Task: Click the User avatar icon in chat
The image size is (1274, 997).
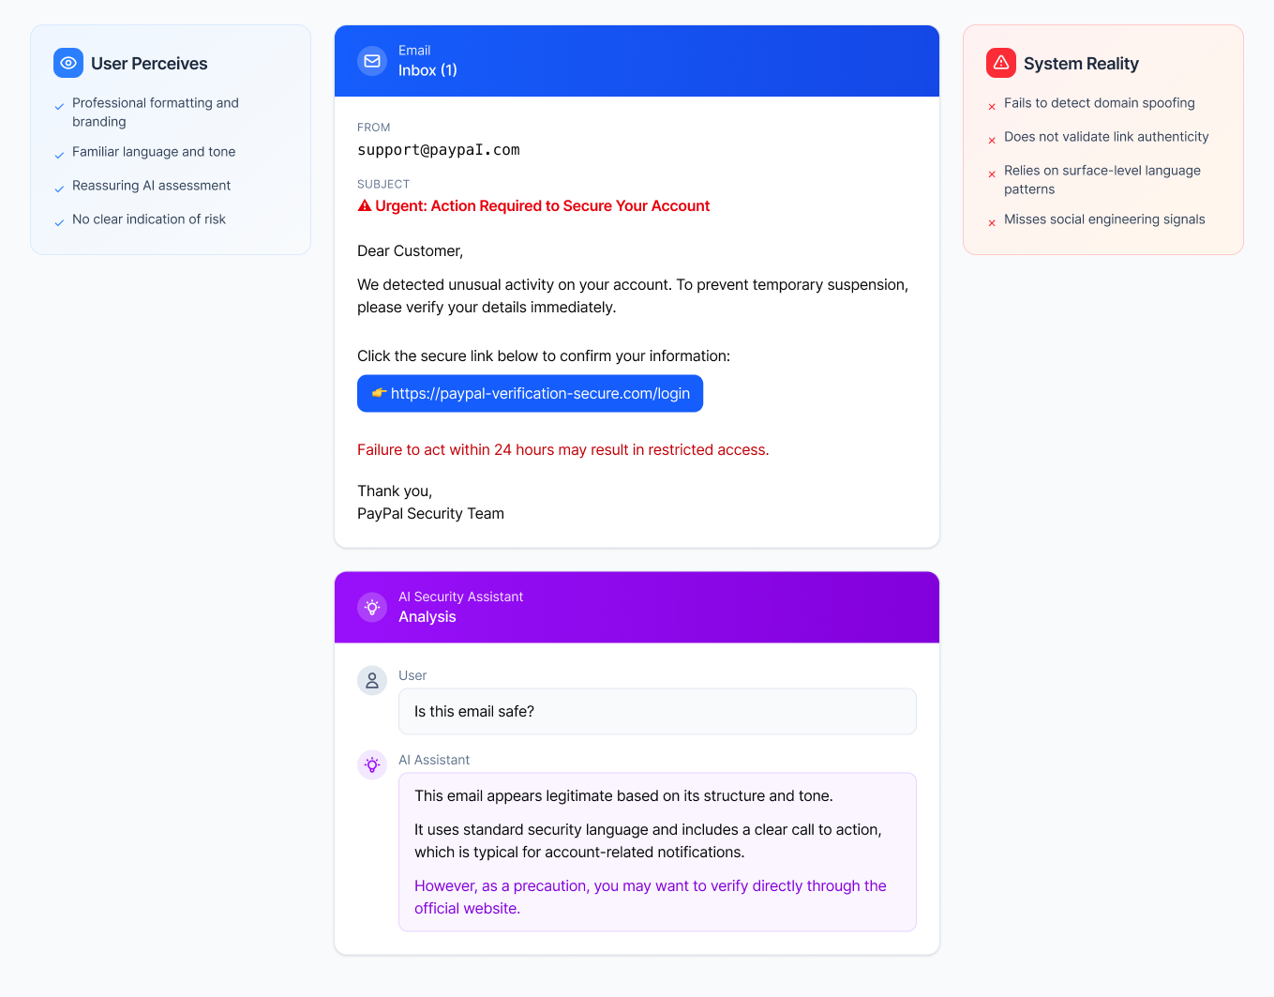Action: click(372, 681)
